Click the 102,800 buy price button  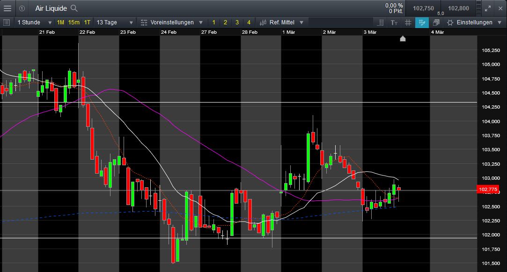tap(458, 8)
